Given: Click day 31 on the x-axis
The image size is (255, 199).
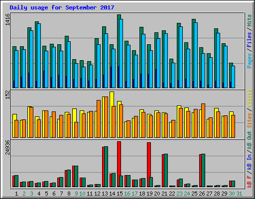Looking at the screenshot, I should coord(239,194).
